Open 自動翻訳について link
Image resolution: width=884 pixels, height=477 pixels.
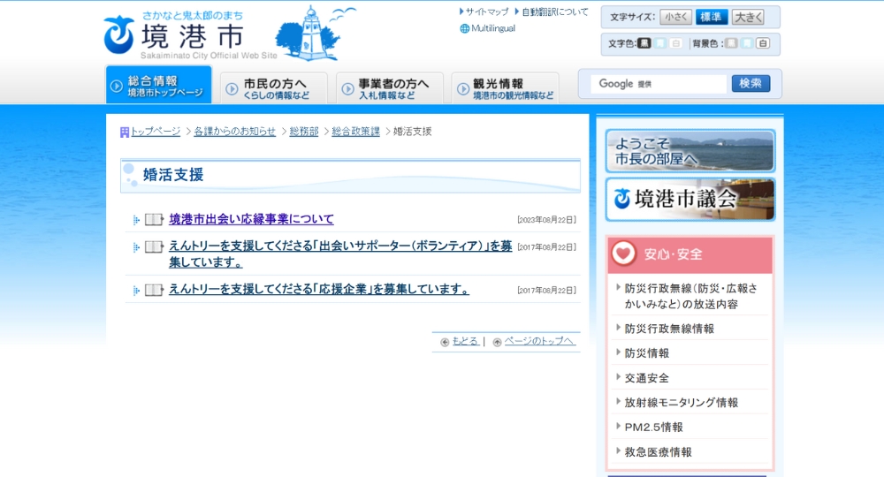click(x=555, y=11)
